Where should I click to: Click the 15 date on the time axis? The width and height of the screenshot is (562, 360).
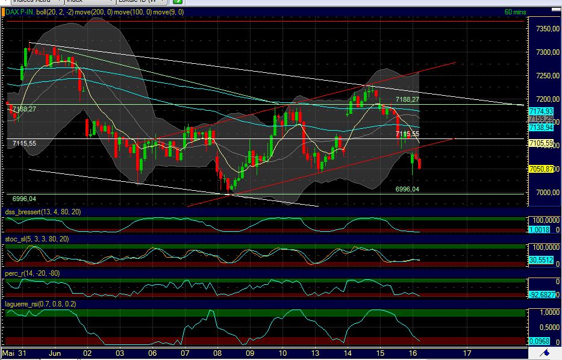pos(380,353)
